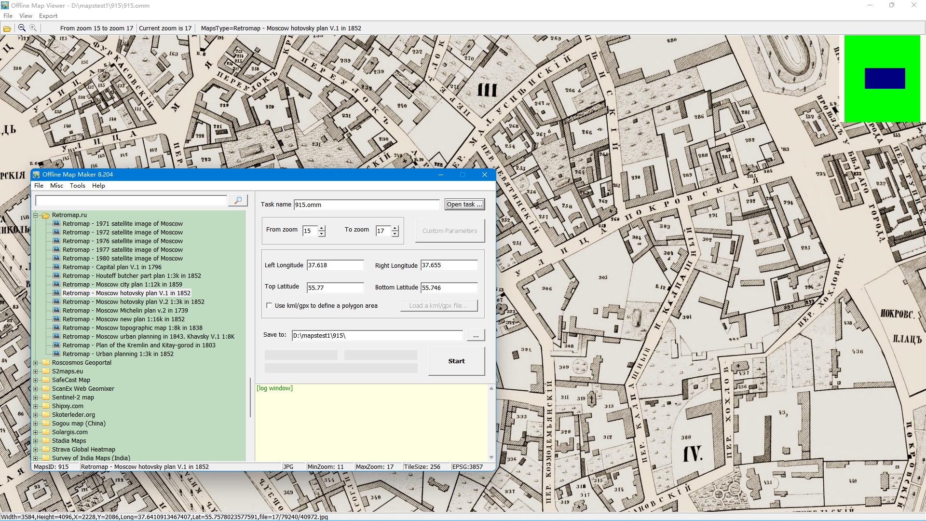Open Misc menu in Offline Map Maker
The width and height of the screenshot is (926, 521).
coord(56,186)
